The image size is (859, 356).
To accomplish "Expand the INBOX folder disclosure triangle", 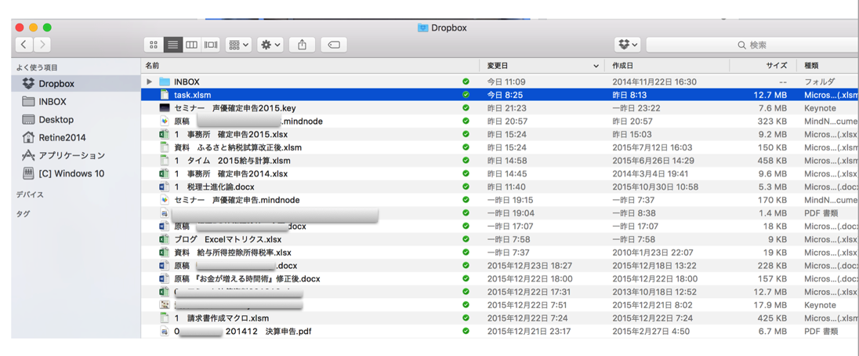I will click(149, 82).
